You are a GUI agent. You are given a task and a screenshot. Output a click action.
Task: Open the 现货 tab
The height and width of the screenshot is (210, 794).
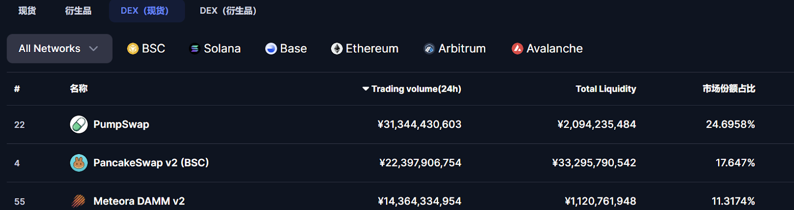(27, 11)
